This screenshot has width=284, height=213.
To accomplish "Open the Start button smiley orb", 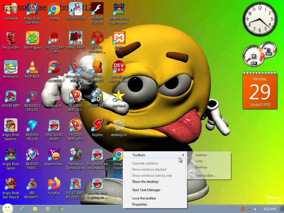I will click(7, 209).
